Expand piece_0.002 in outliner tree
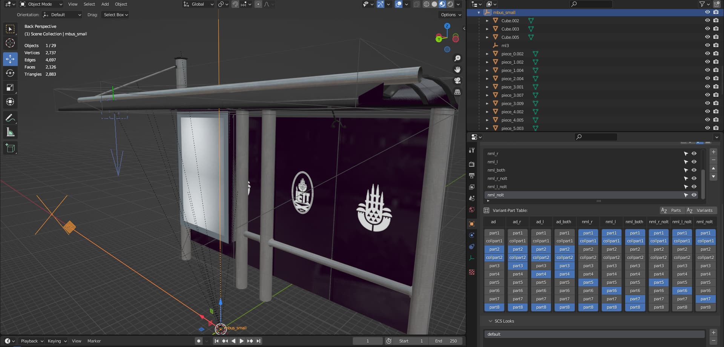Screen dimensions: 724x347 (x=487, y=54)
